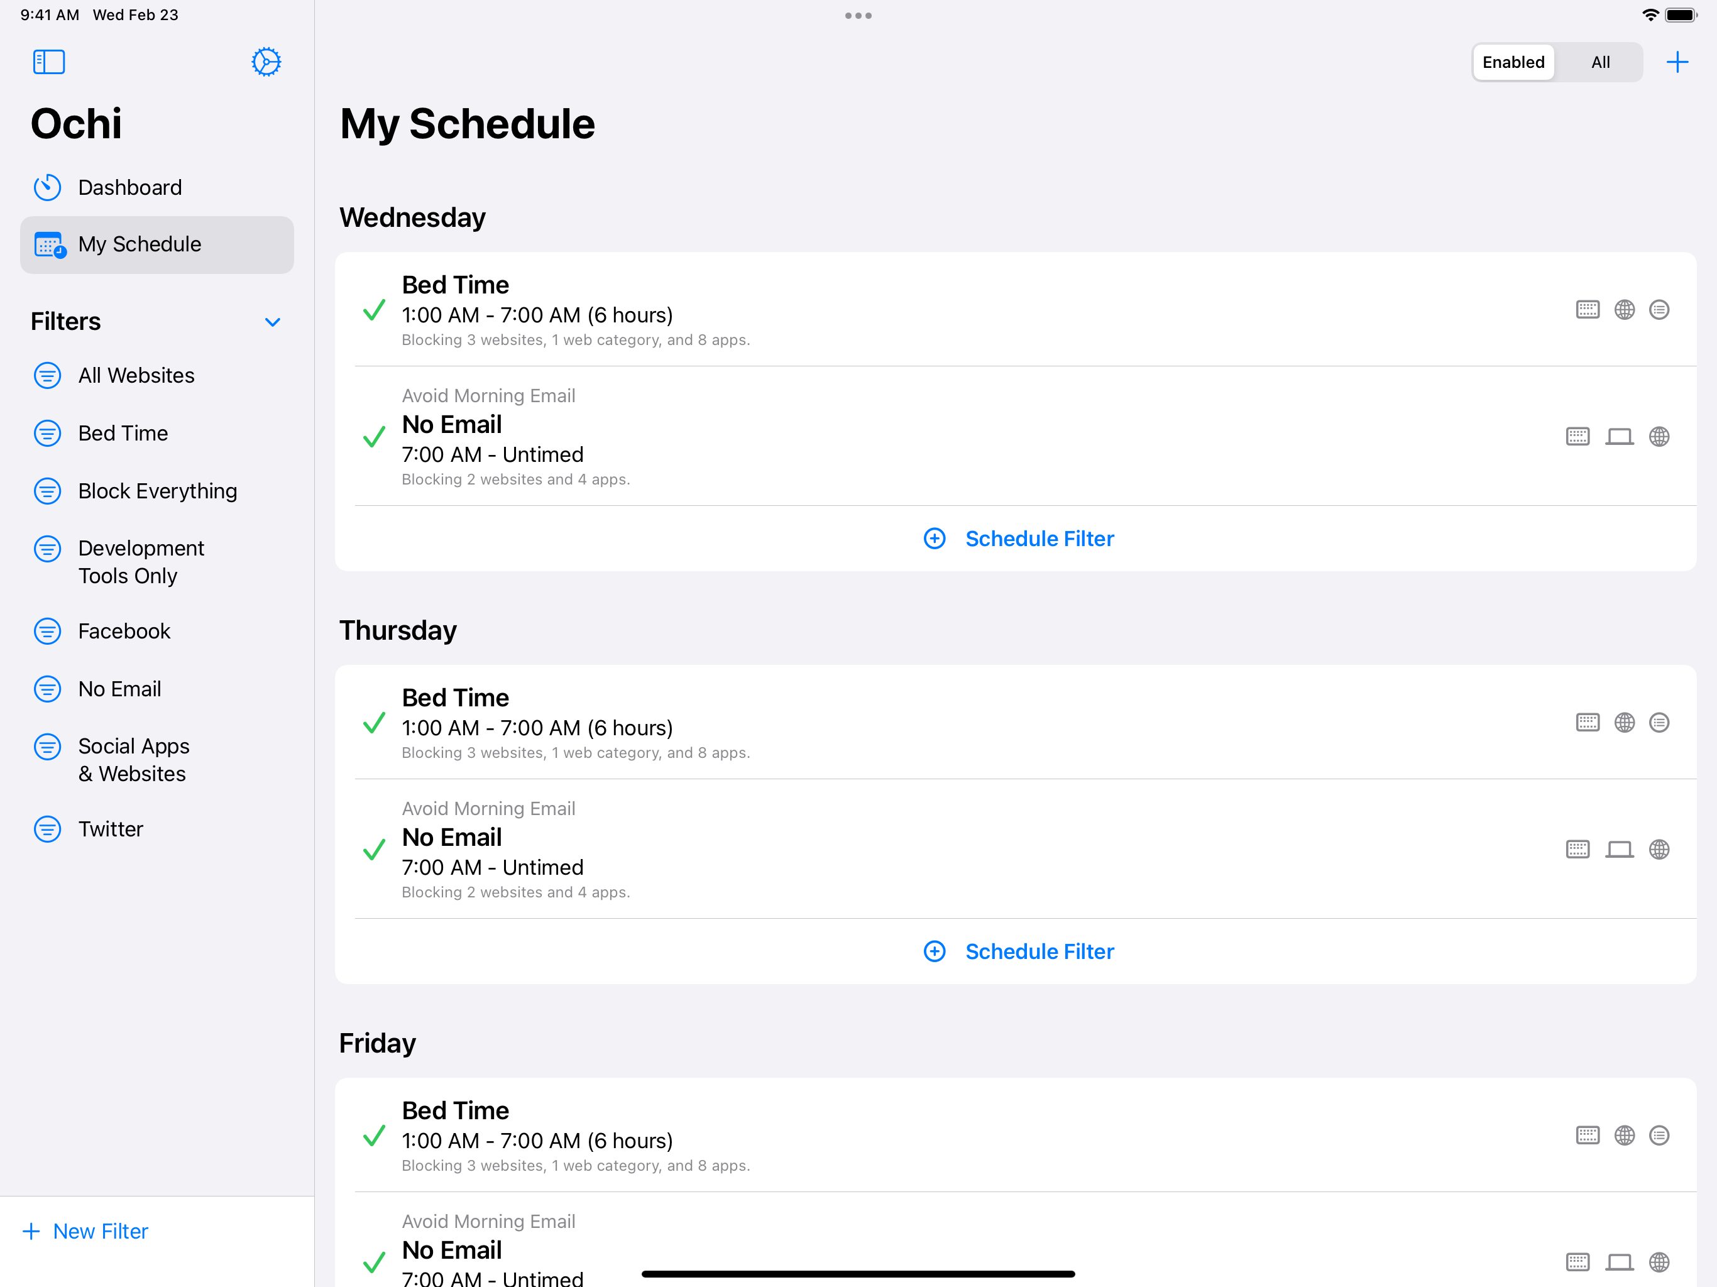The height and width of the screenshot is (1287, 1717).
Task: Toggle Thursday Bed Time green checkmark
Action: click(374, 723)
